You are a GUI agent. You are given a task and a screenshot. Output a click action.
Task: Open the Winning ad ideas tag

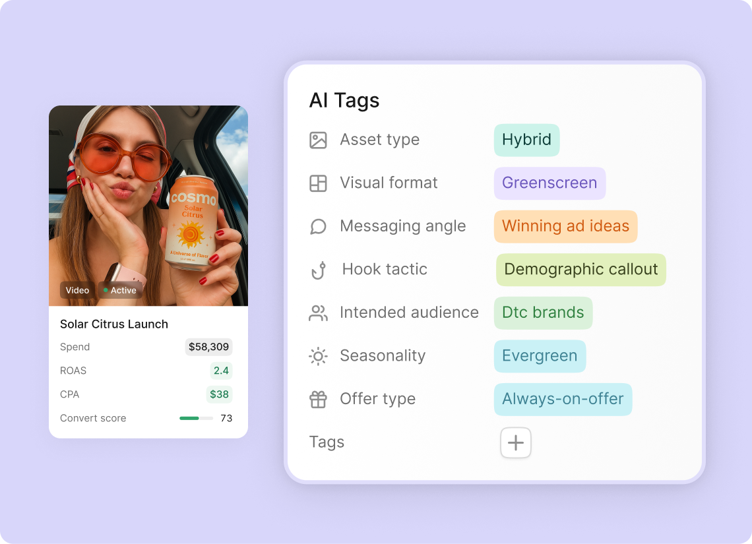click(565, 226)
